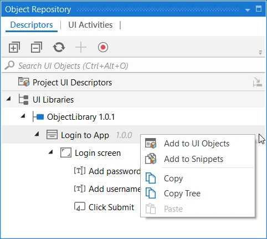Switch to the UI Activities tab
Screen dimensions: 267x239
pyautogui.click(x=90, y=25)
